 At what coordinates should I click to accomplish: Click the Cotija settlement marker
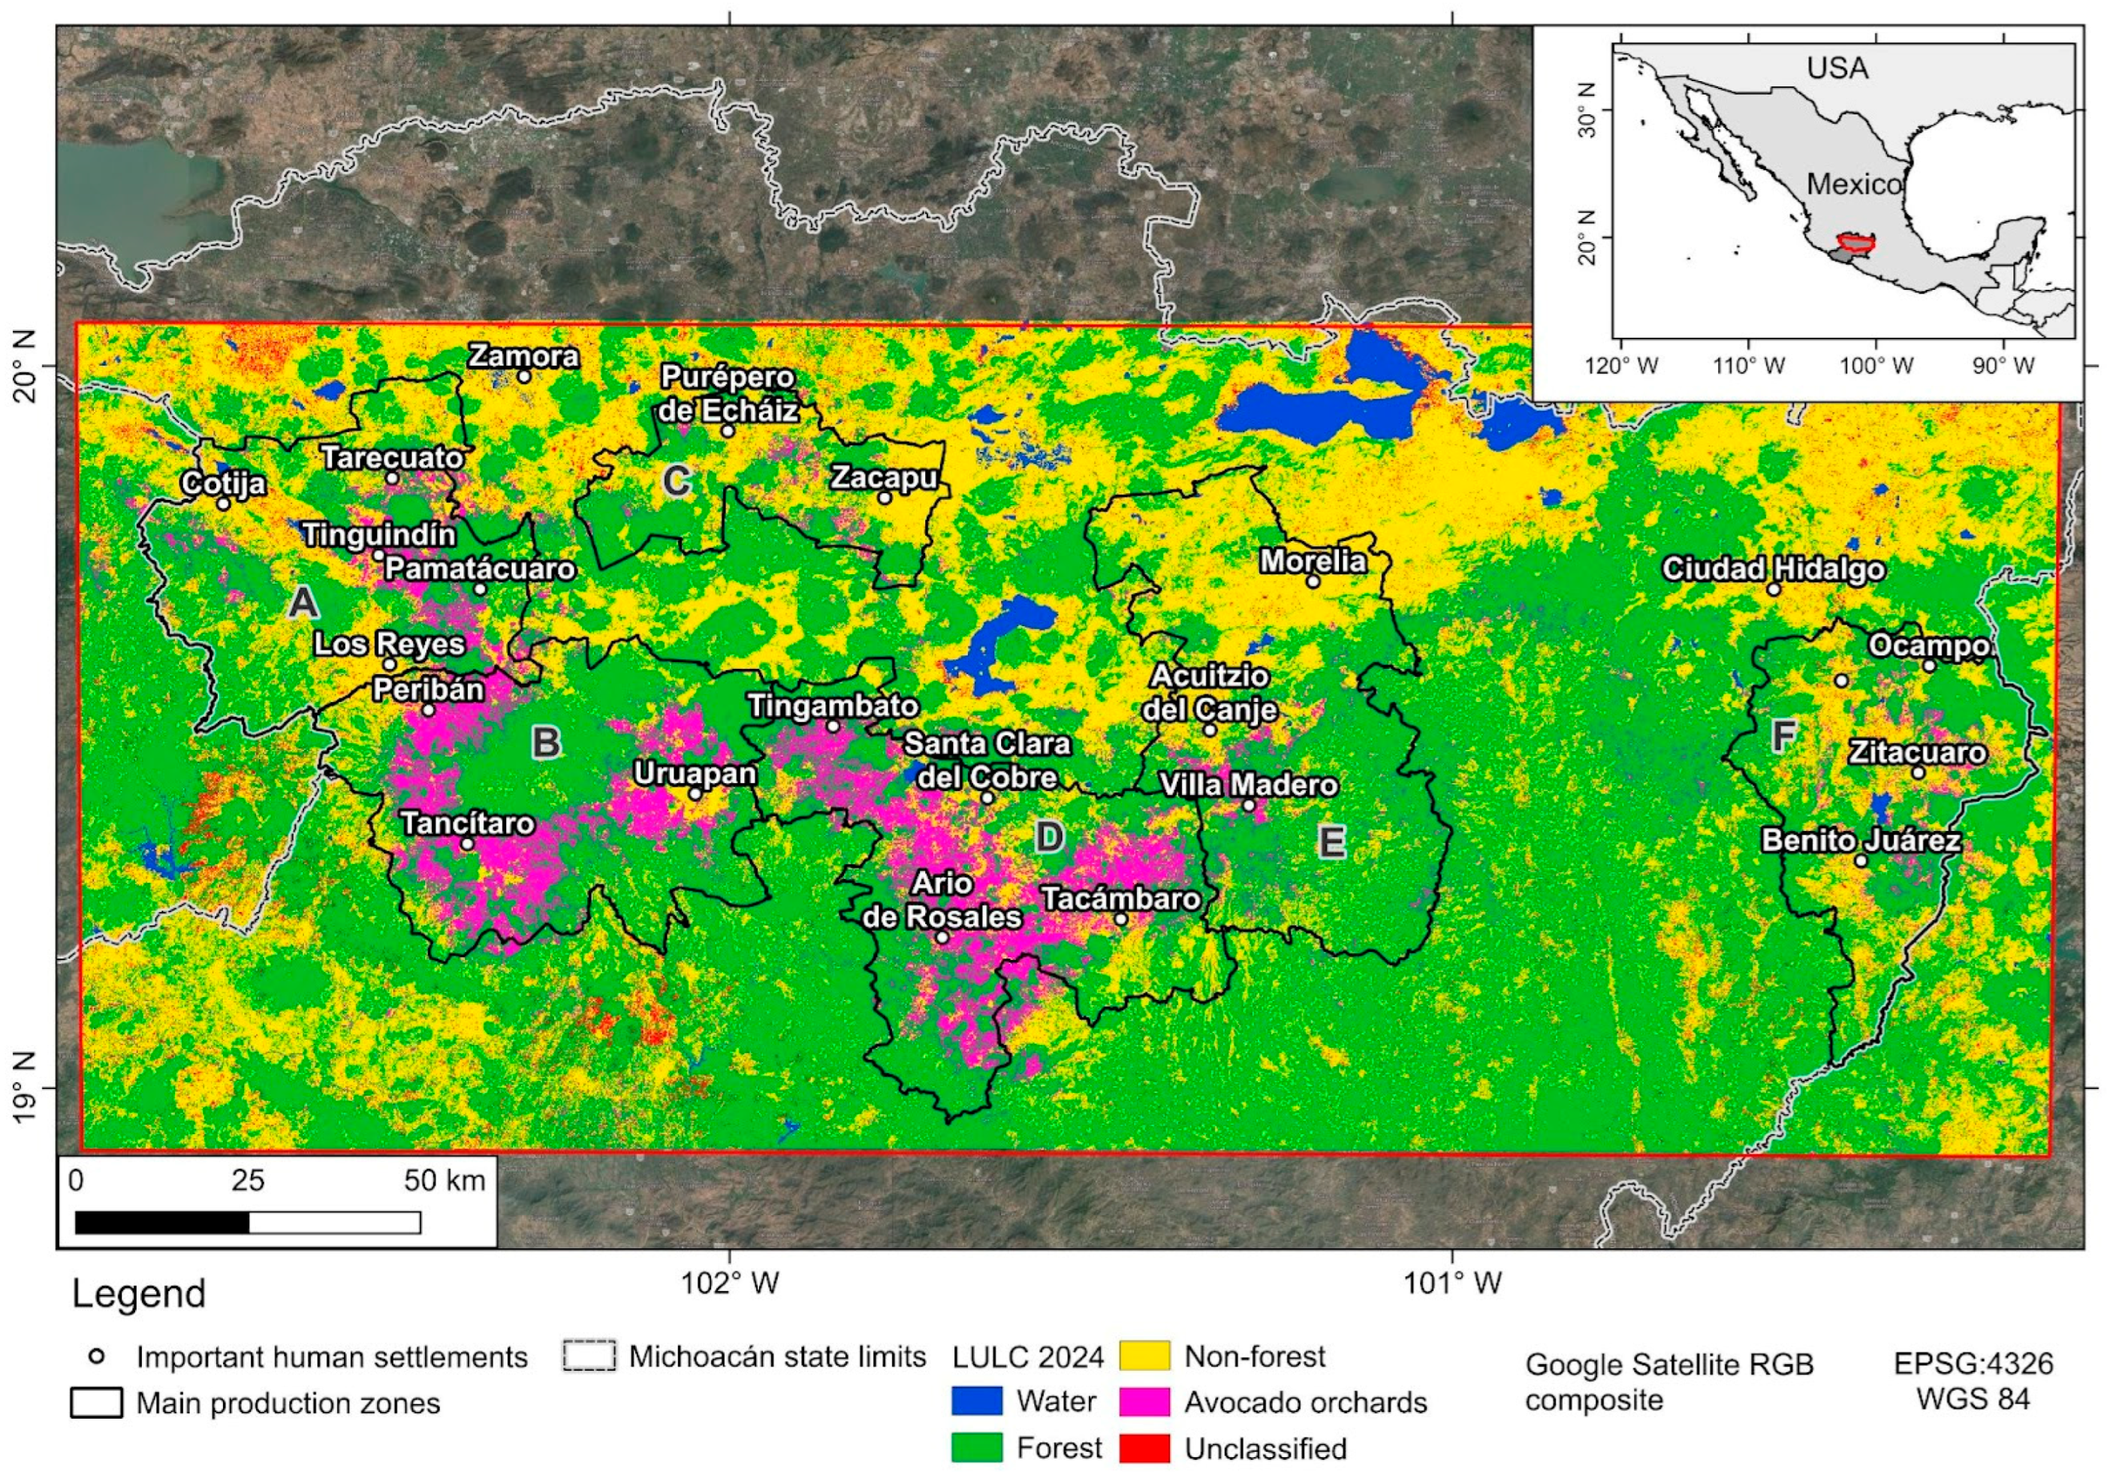click(x=222, y=504)
